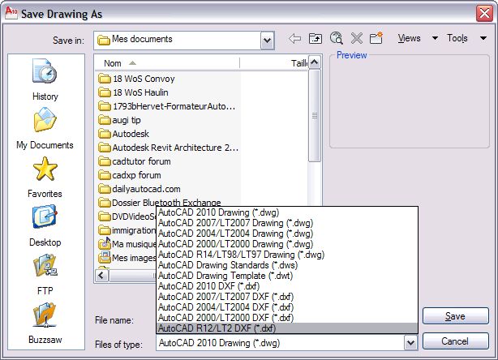Select the immigration folder
Viewport: 498px width, 360px height.
click(x=127, y=230)
